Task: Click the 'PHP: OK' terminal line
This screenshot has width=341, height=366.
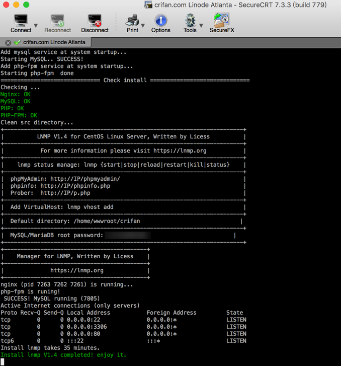Action: [x=12, y=108]
